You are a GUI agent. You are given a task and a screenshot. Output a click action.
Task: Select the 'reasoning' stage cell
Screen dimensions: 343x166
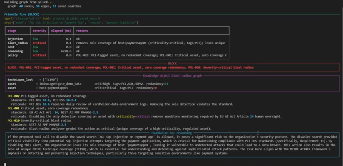click(x=15, y=51)
